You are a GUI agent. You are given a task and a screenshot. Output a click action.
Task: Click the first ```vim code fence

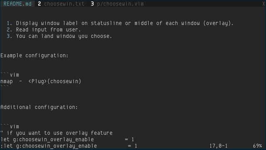tap(10, 75)
